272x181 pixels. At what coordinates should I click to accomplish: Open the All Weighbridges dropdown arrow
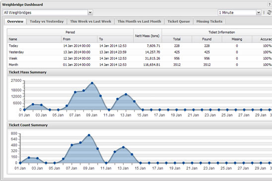click(x=90, y=12)
